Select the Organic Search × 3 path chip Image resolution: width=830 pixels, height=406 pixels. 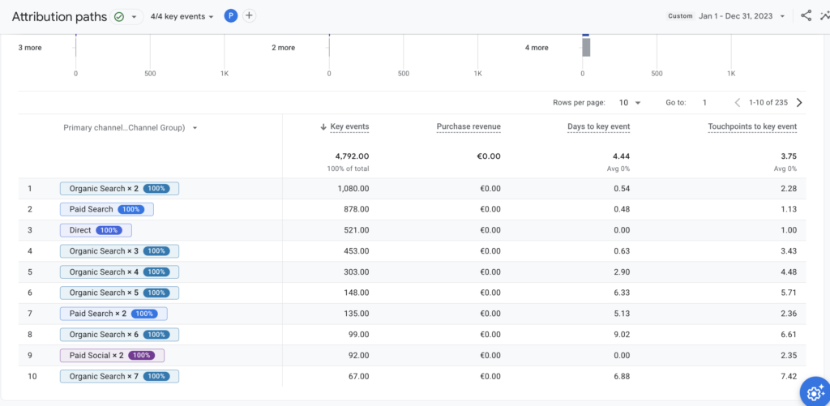click(119, 251)
